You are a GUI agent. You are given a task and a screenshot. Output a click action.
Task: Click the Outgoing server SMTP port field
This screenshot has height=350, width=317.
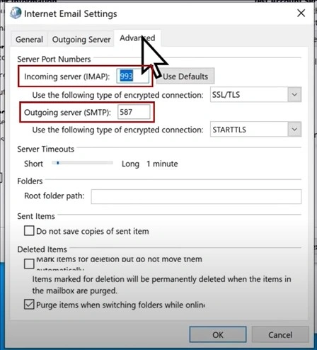[134, 112]
